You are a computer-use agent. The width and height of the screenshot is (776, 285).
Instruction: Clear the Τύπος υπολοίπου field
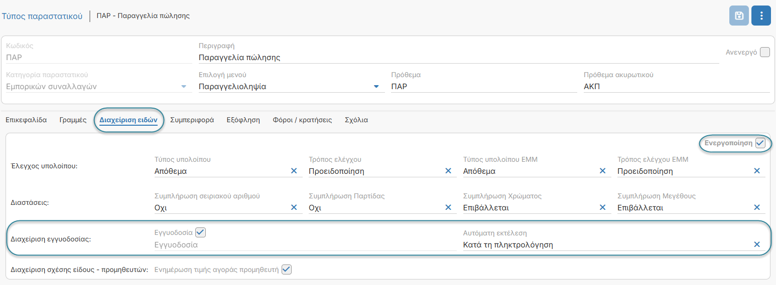pos(294,171)
